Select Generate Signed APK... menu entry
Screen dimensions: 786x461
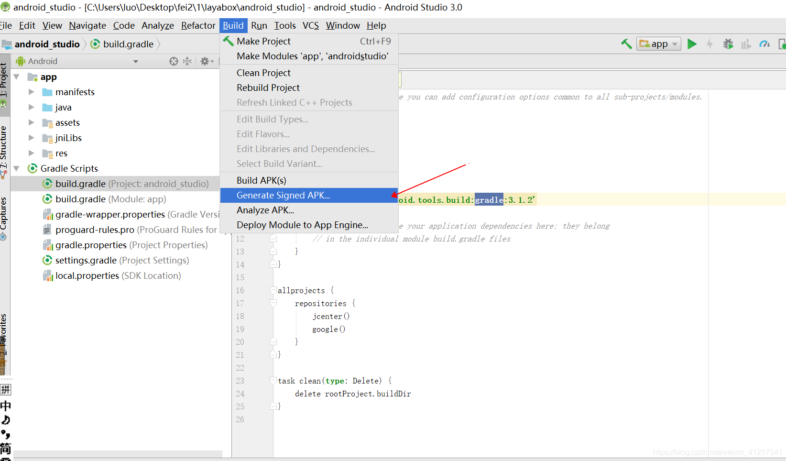pyautogui.click(x=309, y=195)
